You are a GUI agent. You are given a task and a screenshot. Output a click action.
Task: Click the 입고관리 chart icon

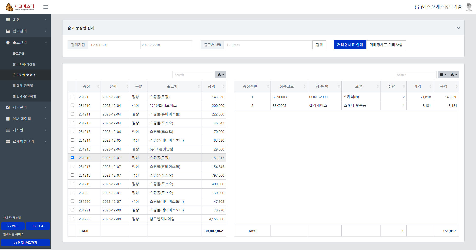8,31
